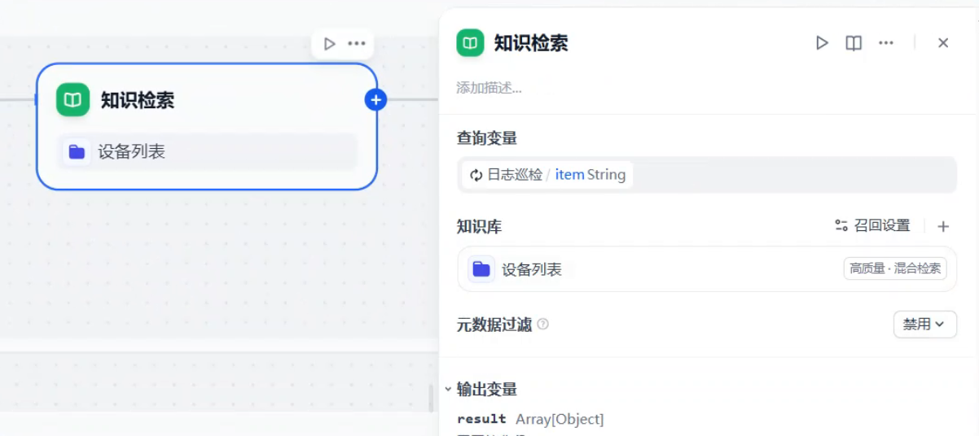Run the 知识检索 node from canvas toolbar
Viewport: 979px width, 436px height.
(x=329, y=44)
